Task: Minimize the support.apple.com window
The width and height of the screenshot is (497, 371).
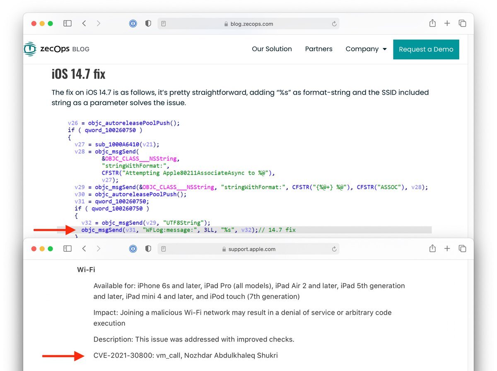Action: pos(42,249)
